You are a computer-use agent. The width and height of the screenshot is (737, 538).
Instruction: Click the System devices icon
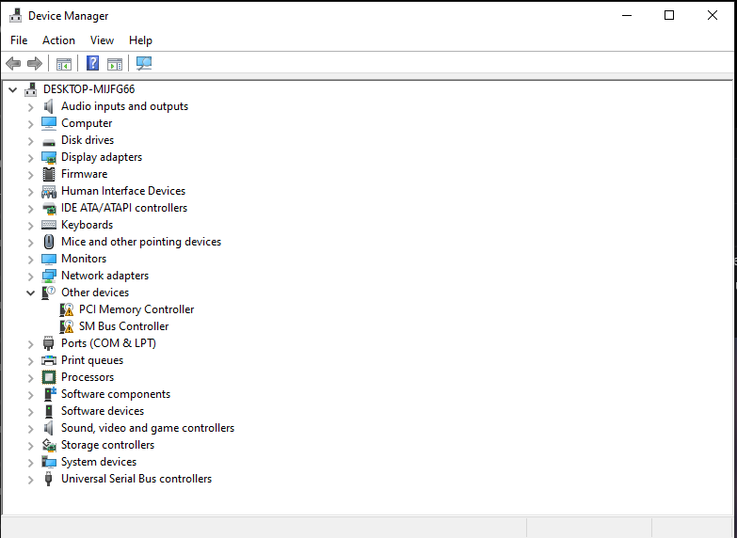pyautogui.click(x=48, y=462)
